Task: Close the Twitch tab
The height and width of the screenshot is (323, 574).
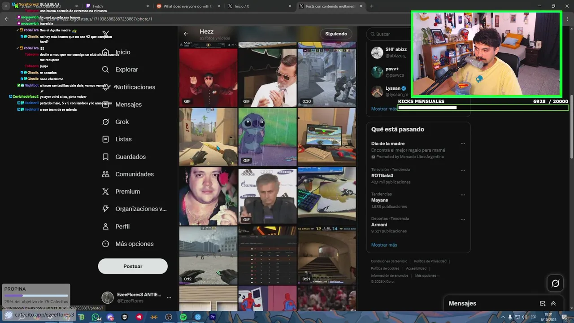Action: [x=148, y=6]
